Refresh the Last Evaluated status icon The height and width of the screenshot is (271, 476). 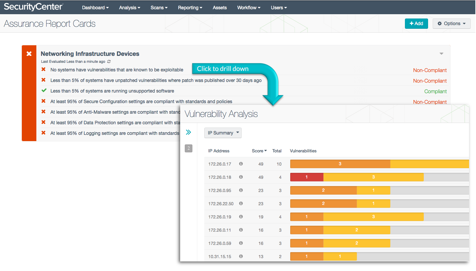point(109,61)
